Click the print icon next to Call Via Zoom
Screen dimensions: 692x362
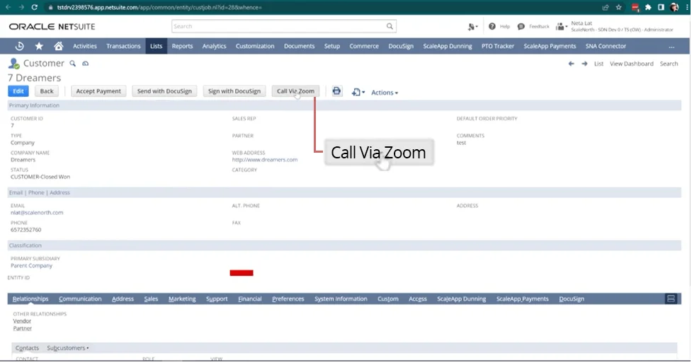pyautogui.click(x=337, y=91)
